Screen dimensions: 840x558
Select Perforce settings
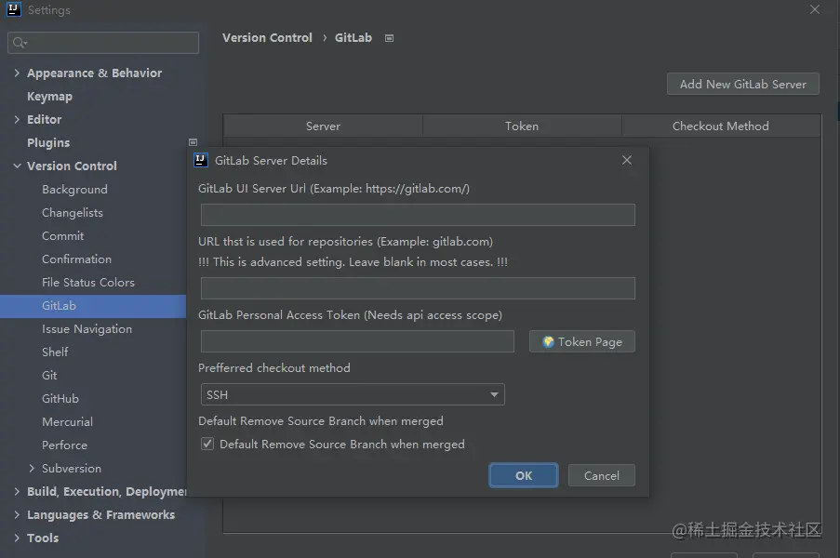coord(64,445)
